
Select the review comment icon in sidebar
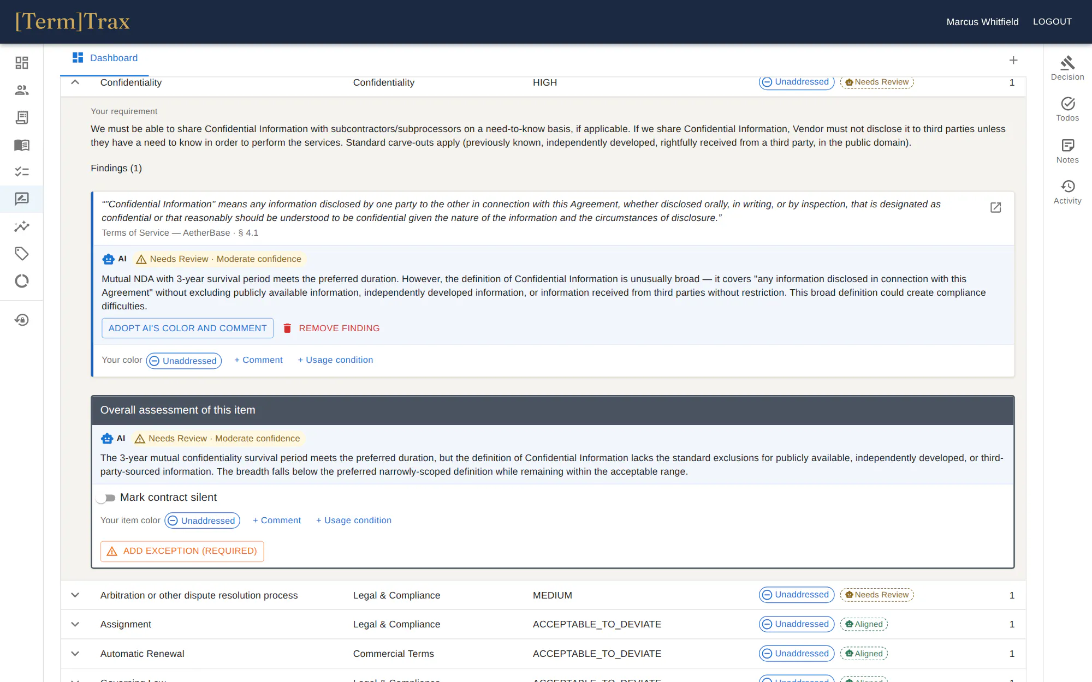[x=22, y=199]
